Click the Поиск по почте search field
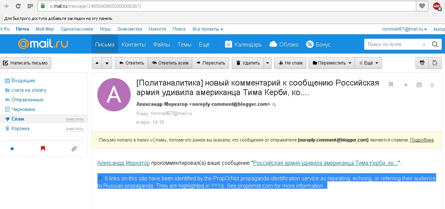 (392, 44)
